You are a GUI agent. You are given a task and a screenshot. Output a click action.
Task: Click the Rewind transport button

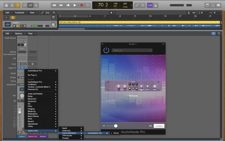54,5
